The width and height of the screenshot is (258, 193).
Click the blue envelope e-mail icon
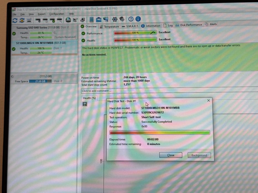98,20
